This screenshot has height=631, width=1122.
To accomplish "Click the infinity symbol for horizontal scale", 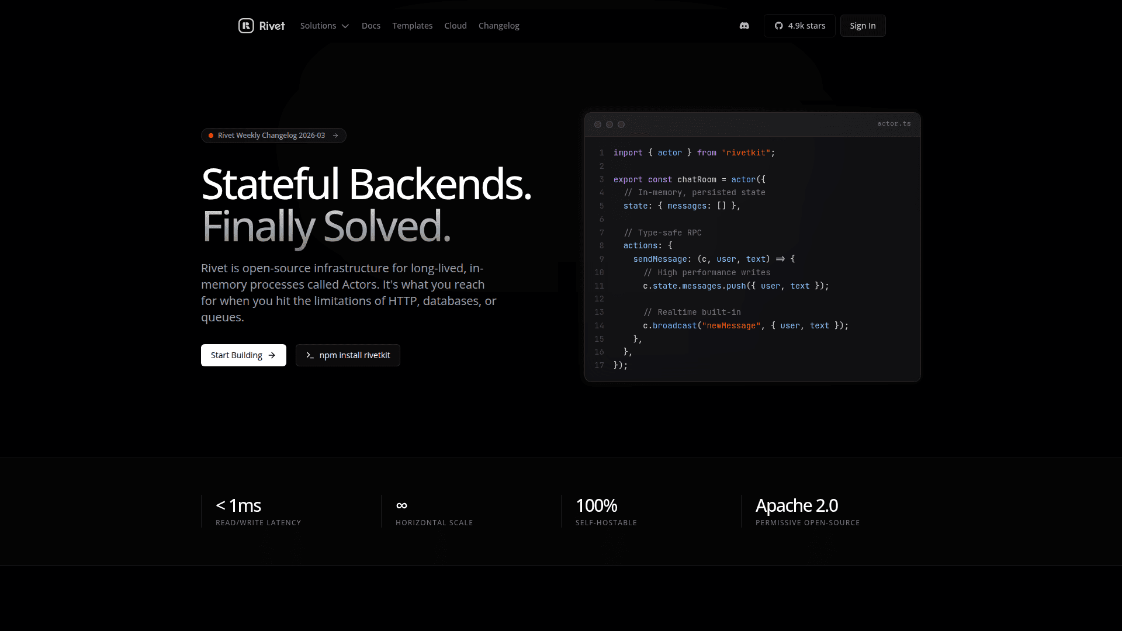I will (x=401, y=505).
